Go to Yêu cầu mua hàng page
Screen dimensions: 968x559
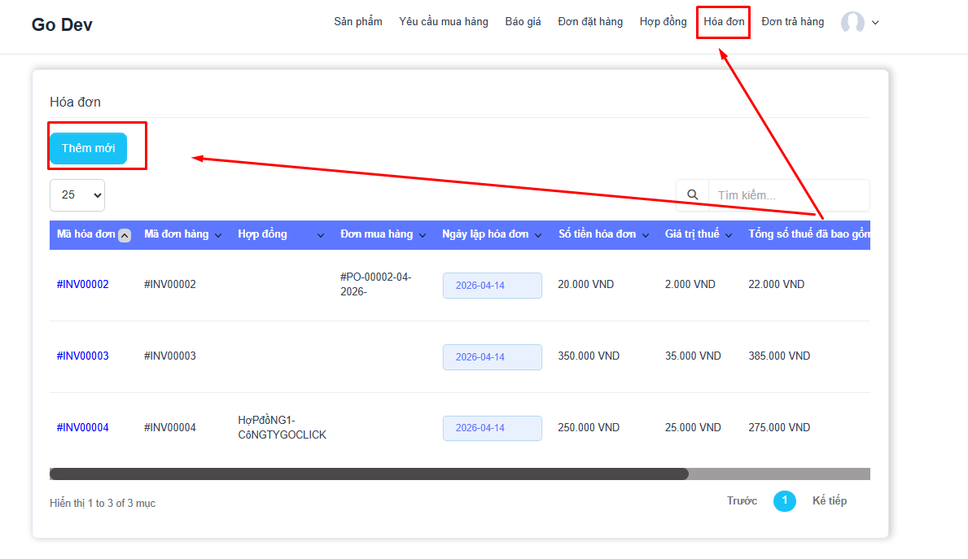pyautogui.click(x=443, y=22)
